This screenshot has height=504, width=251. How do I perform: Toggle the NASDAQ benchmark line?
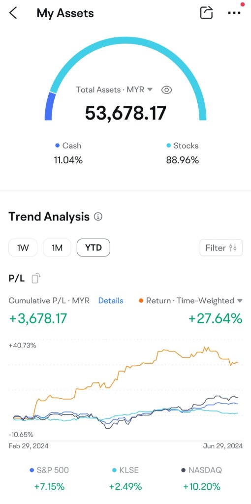tap(201, 470)
